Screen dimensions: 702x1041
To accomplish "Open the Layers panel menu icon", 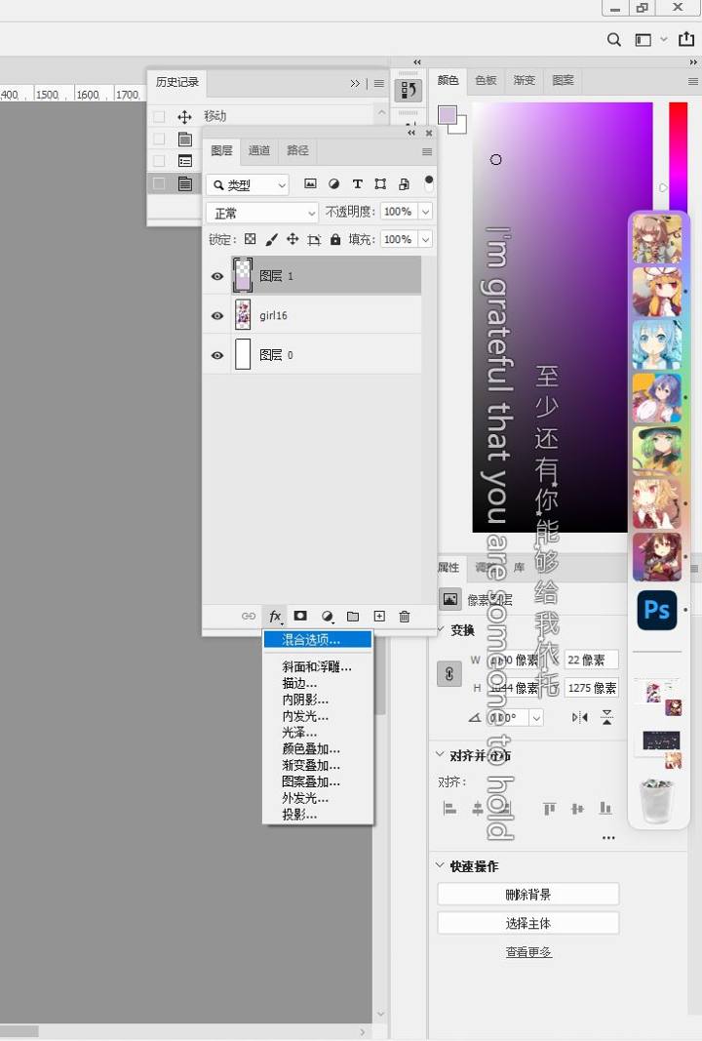I will point(427,152).
